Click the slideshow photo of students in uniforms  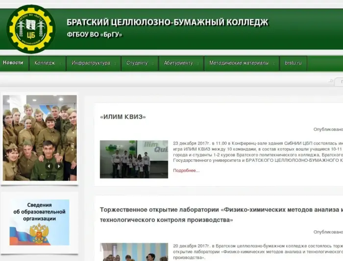pos(40,138)
